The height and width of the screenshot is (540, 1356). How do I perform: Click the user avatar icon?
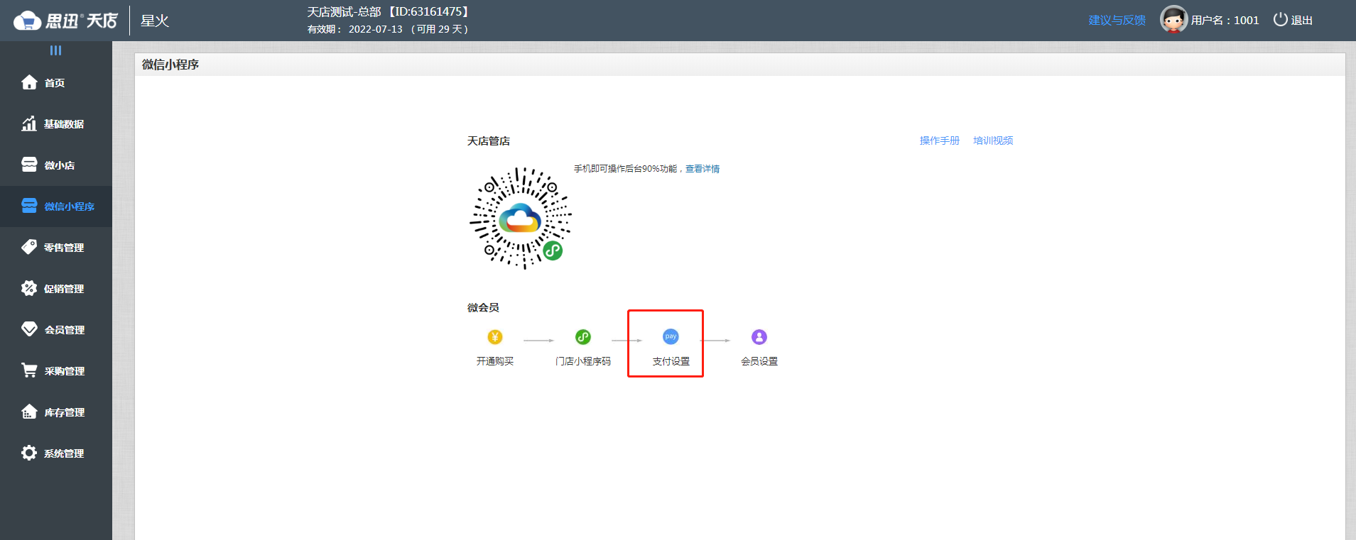coord(1173,19)
